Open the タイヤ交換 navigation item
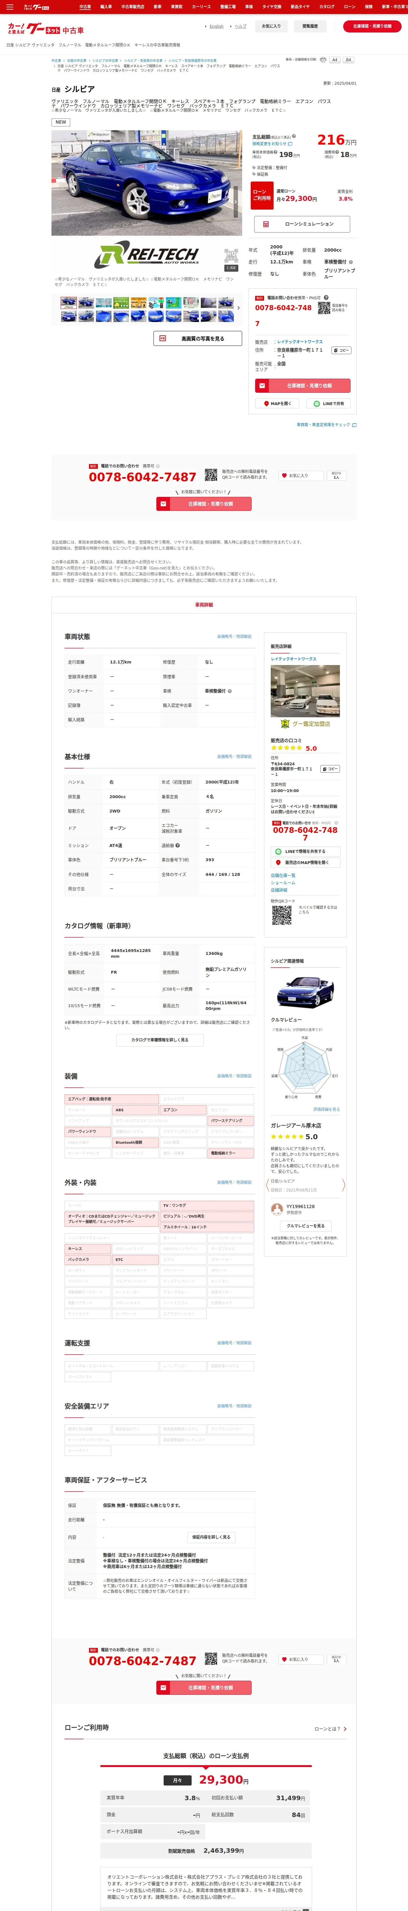Viewport: 408px width, 1911px height. [x=271, y=7]
